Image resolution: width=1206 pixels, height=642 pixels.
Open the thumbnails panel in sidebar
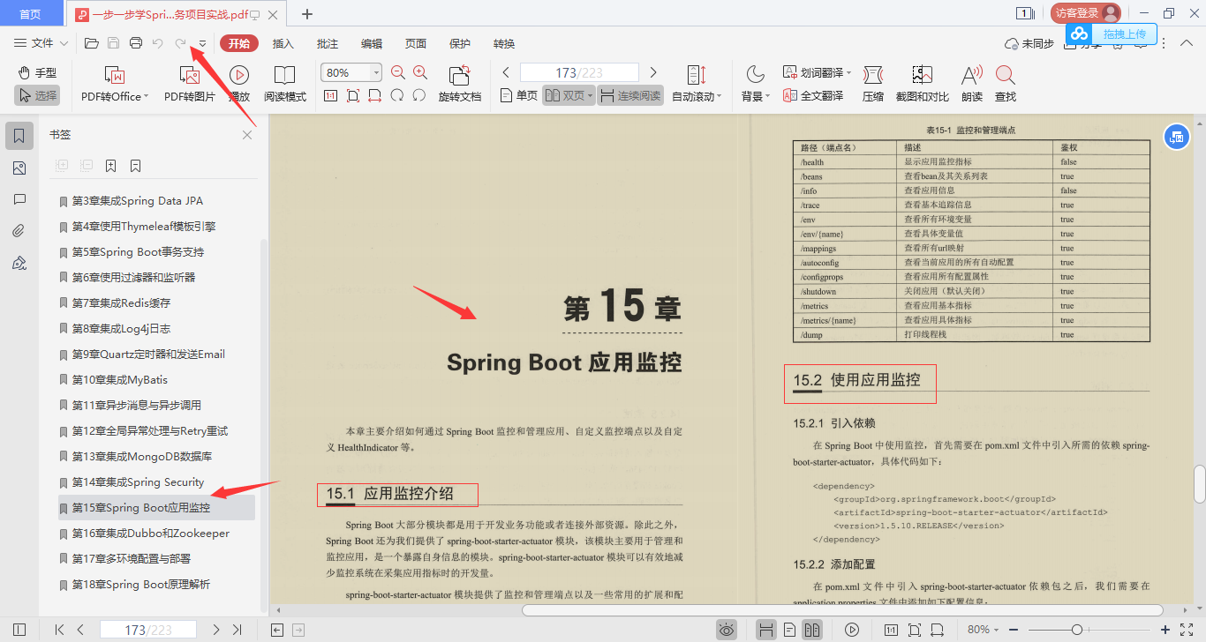(19, 168)
